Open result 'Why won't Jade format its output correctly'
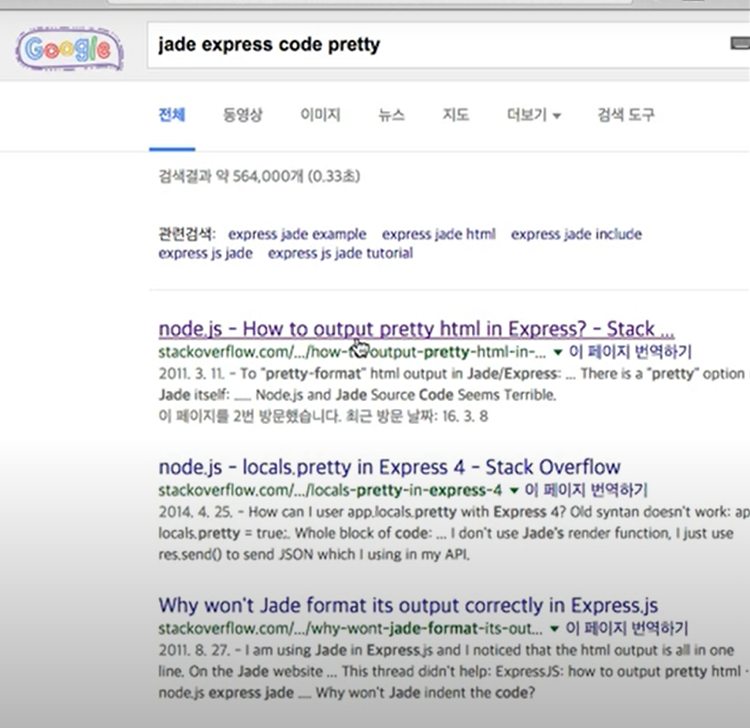This screenshot has width=750, height=728. click(x=408, y=605)
